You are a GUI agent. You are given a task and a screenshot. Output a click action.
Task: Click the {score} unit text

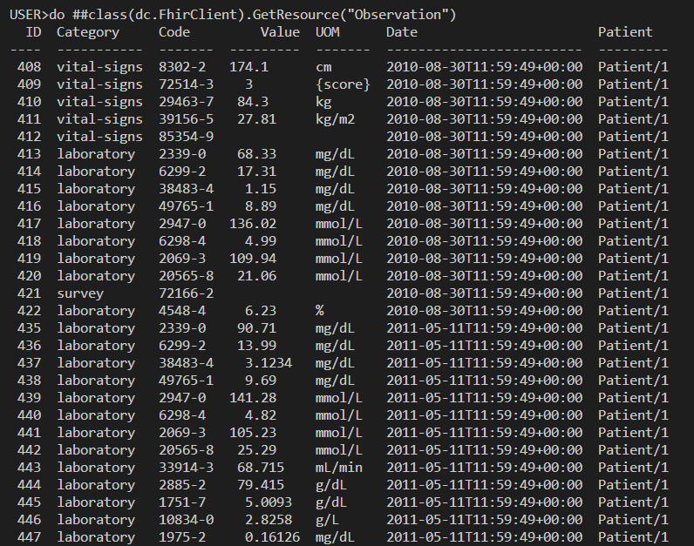pos(343,84)
